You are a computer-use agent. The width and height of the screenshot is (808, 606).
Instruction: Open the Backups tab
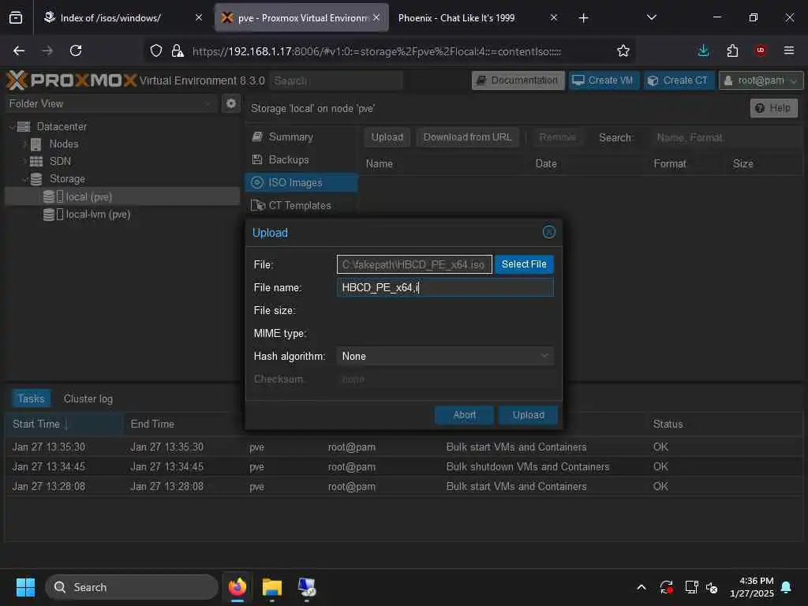[301, 159]
